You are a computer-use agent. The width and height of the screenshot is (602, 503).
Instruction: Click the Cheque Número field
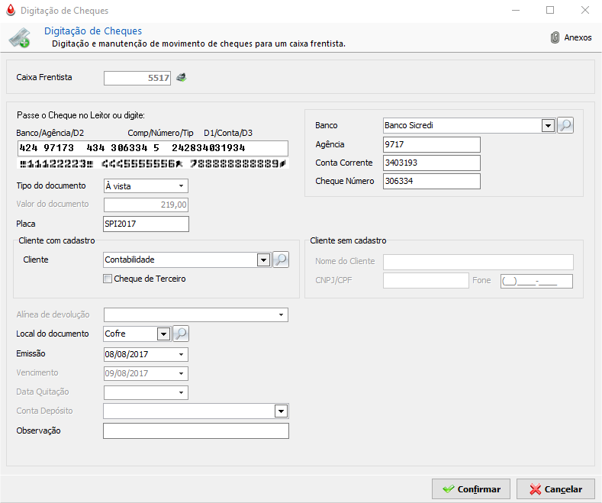(x=432, y=181)
